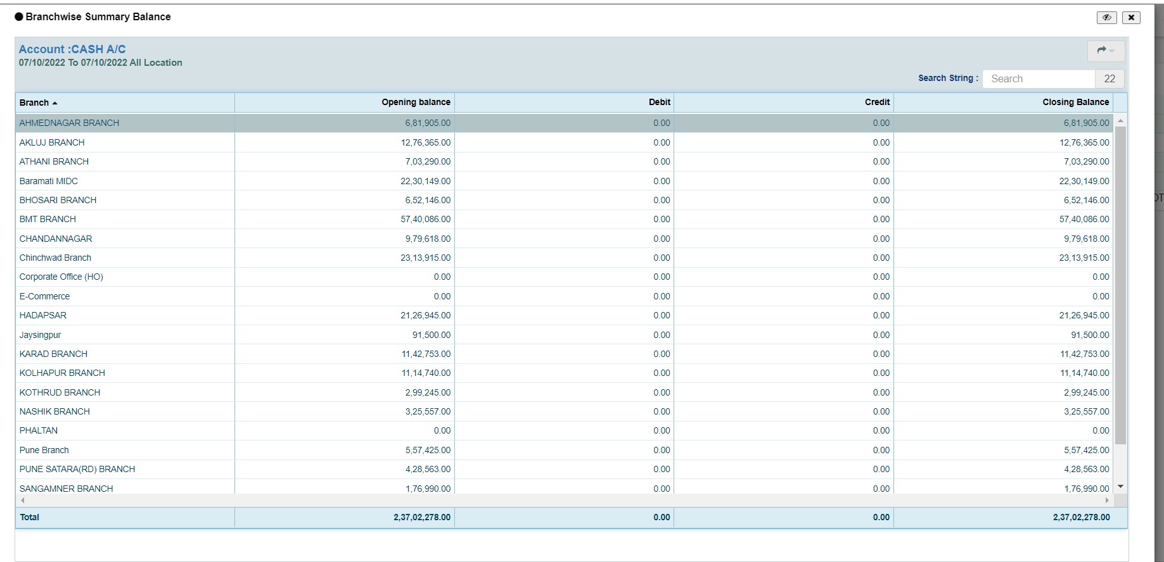Select the KOLHAPUR BRANCH row
Viewport: 1164px width, 562px height.
click(565, 373)
